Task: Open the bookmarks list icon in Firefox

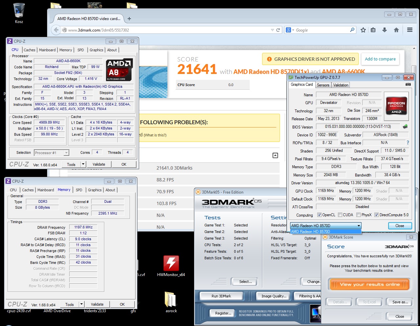Action: 373,30
